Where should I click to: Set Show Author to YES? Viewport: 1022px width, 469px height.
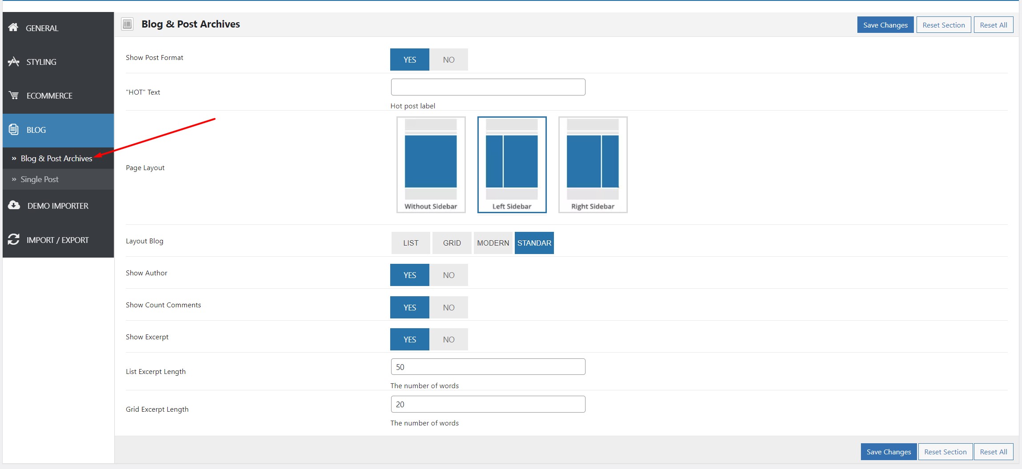(x=410, y=275)
